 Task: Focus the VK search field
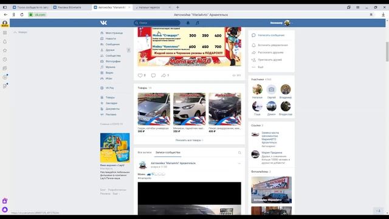pos(157,23)
